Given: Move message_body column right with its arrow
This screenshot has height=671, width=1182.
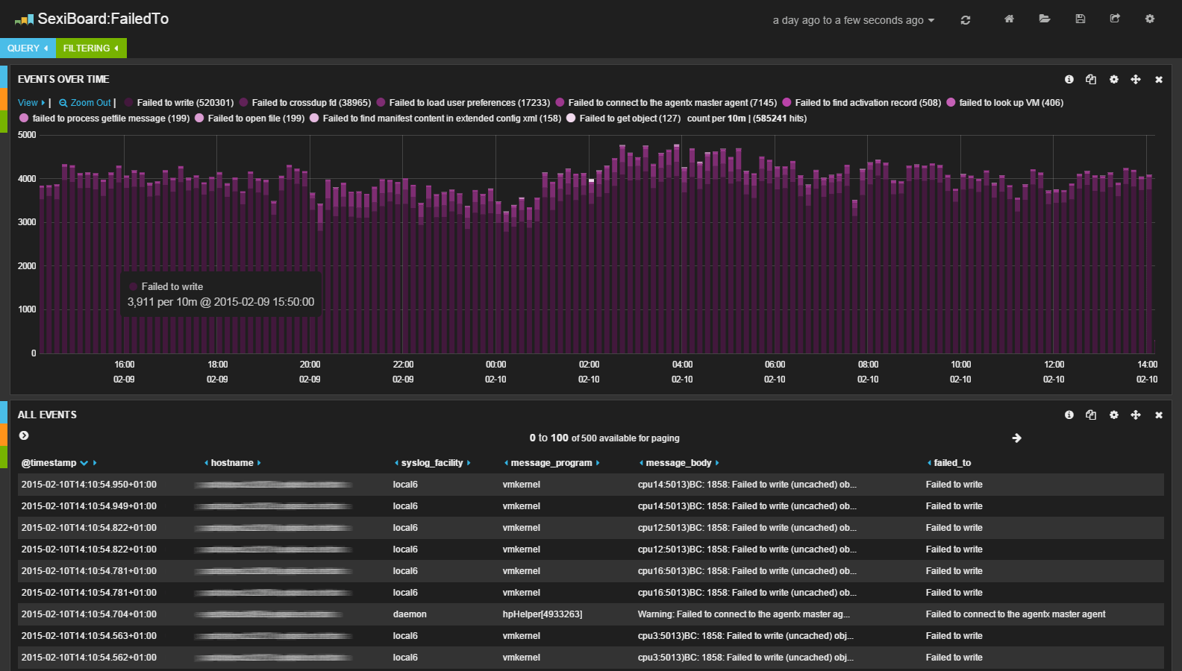Looking at the screenshot, I should click(x=717, y=463).
